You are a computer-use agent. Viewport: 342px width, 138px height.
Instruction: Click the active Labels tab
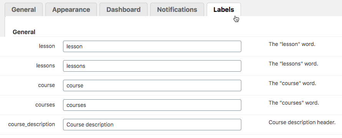pos(224,10)
